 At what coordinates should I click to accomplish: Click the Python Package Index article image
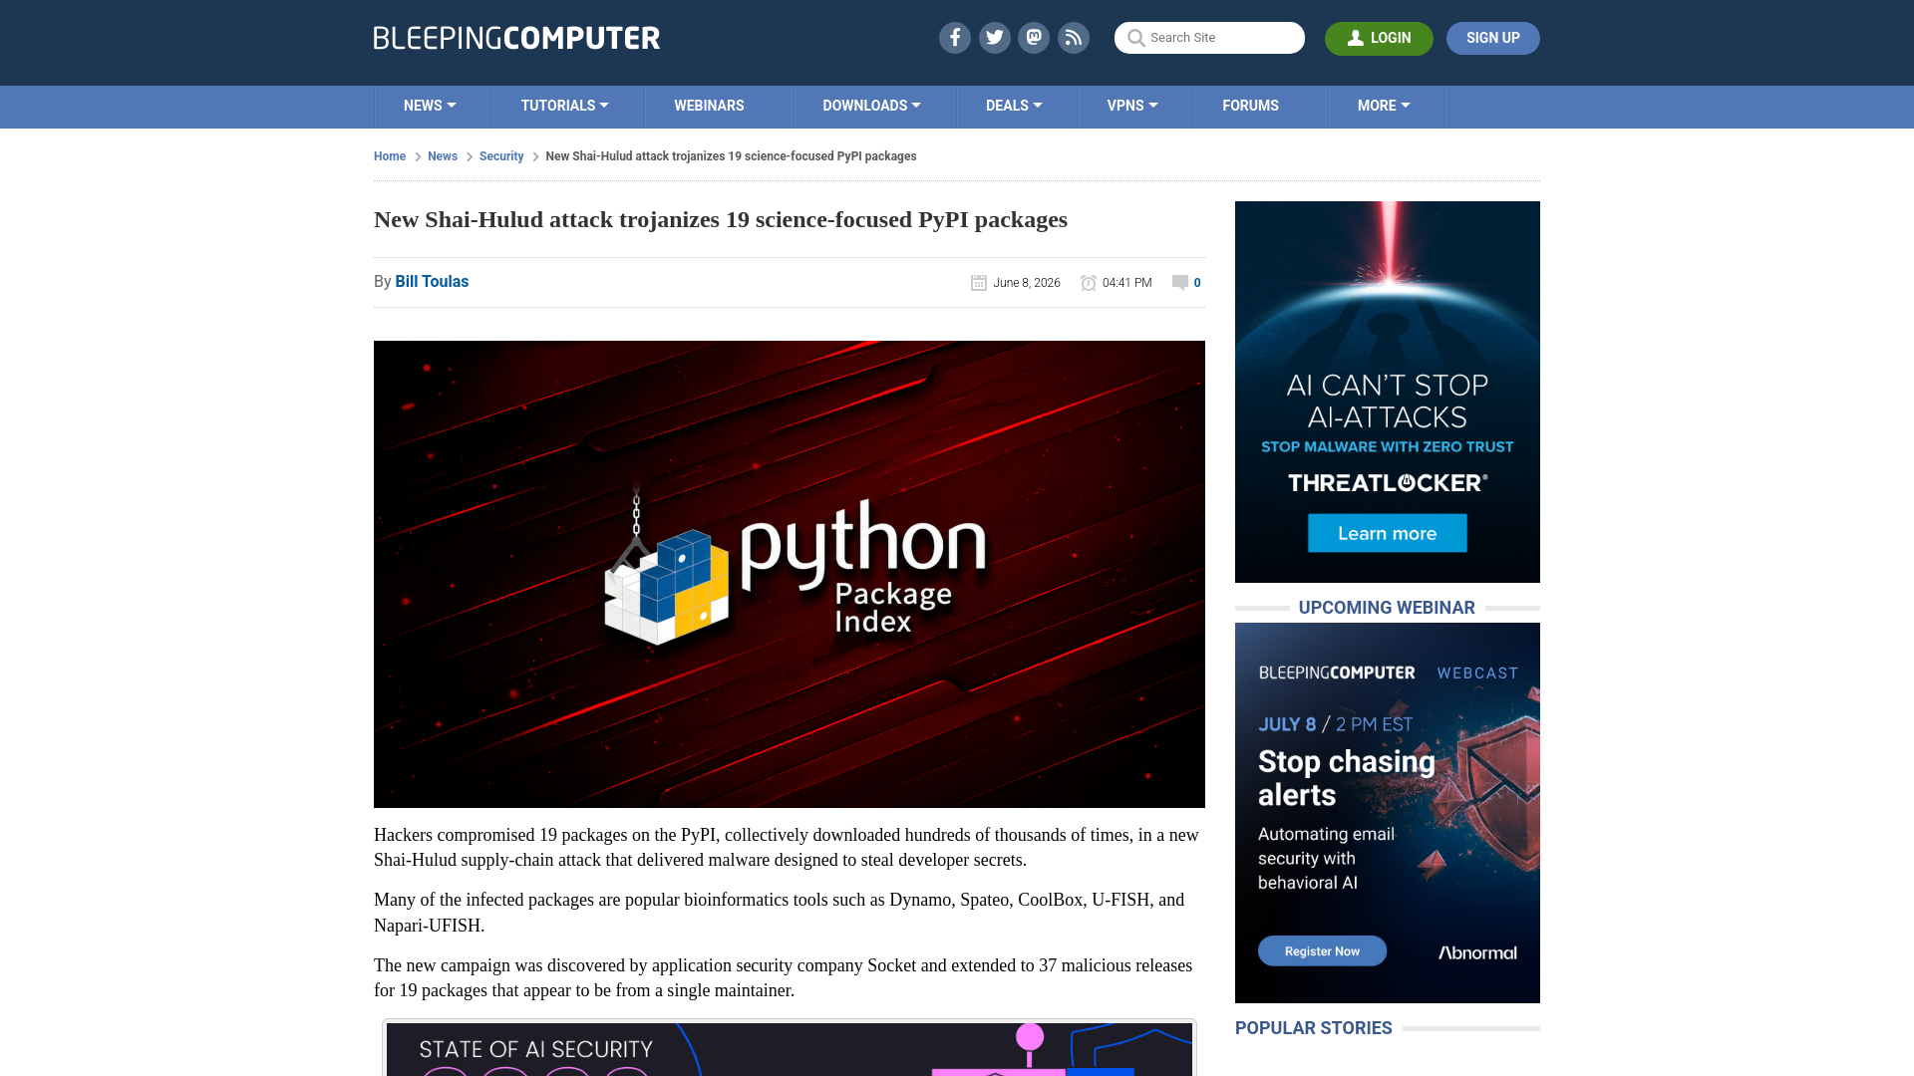790,574
